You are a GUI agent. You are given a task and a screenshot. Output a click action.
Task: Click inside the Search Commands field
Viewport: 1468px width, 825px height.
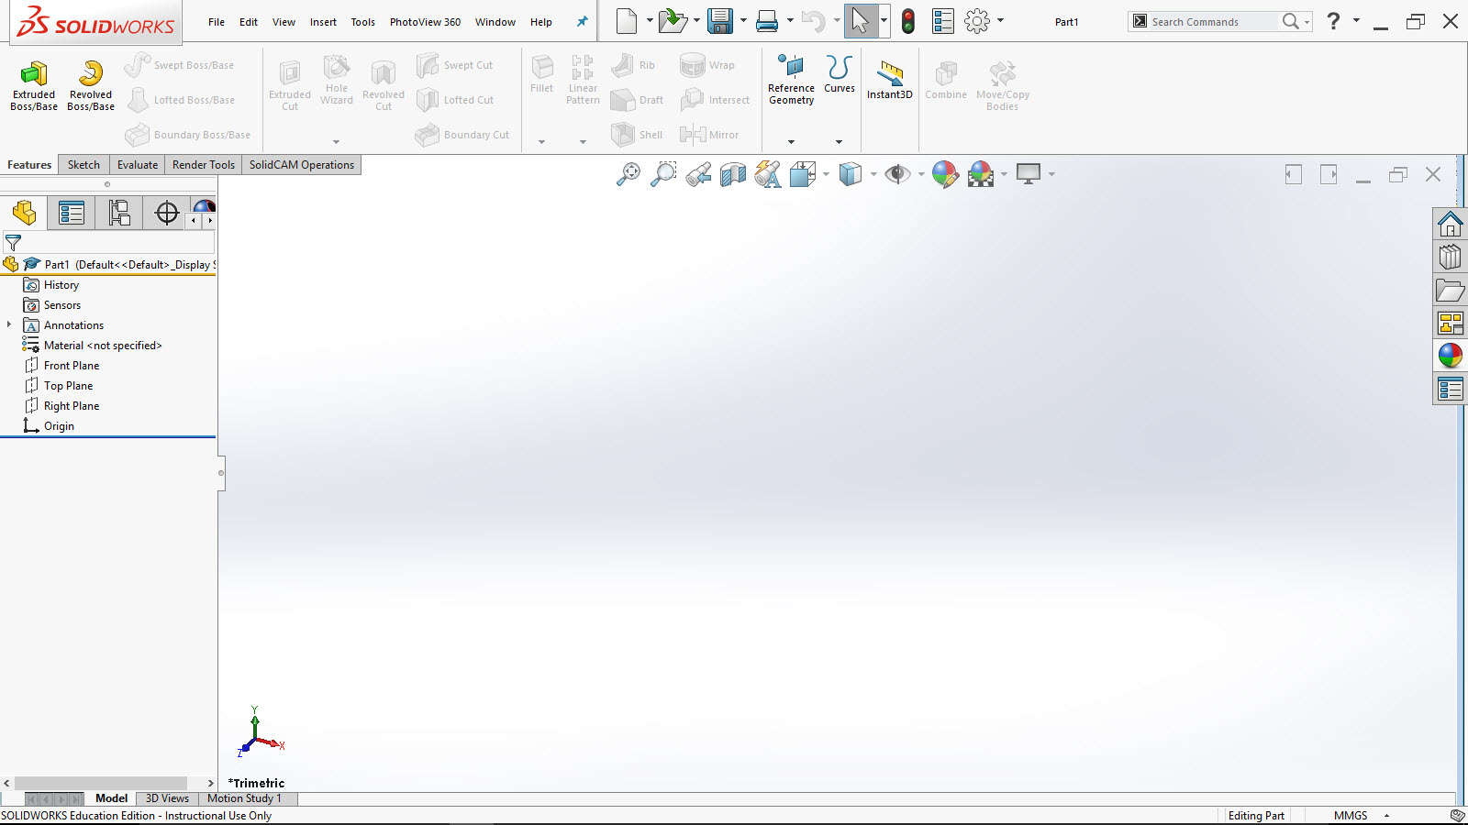click(x=1211, y=21)
